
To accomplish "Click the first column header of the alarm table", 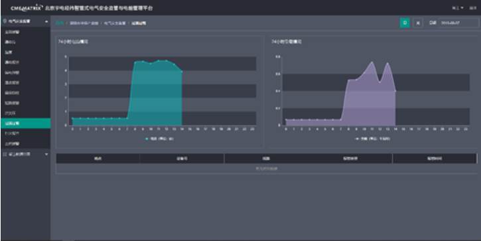I will pyautogui.click(x=98, y=159).
